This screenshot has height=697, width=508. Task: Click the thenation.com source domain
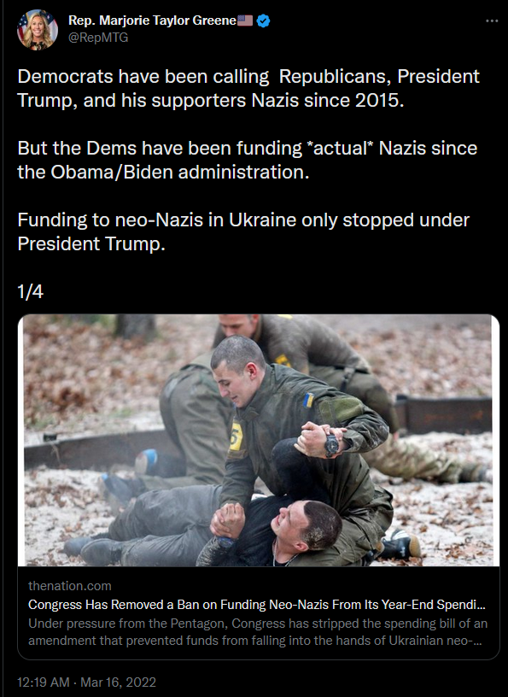[70, 586]
